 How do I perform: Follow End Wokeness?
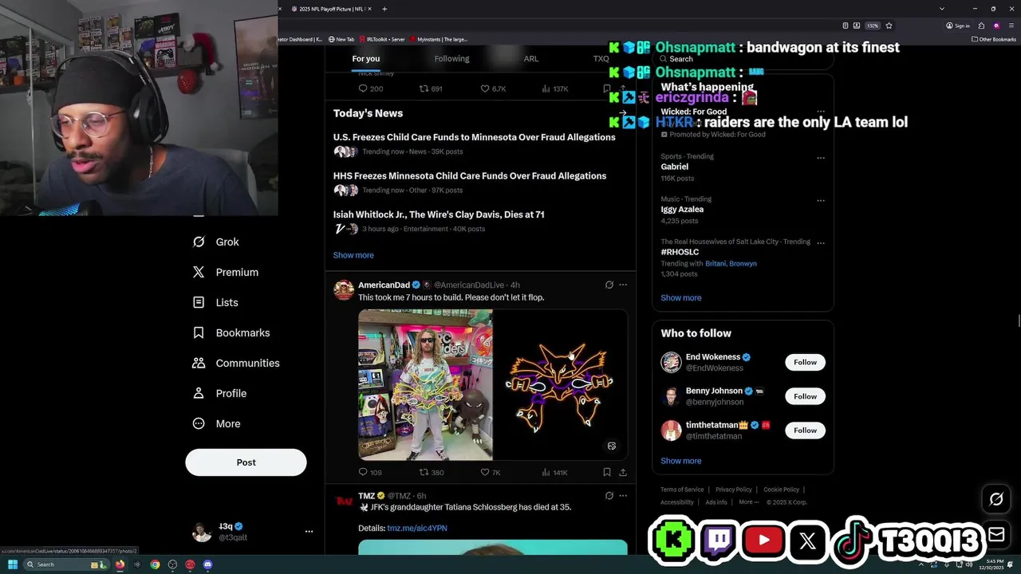805,362
